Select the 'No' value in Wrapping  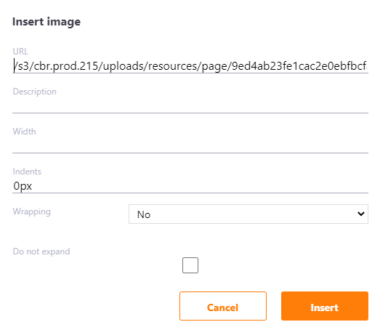pyautogui.click(x=144, y=214)
